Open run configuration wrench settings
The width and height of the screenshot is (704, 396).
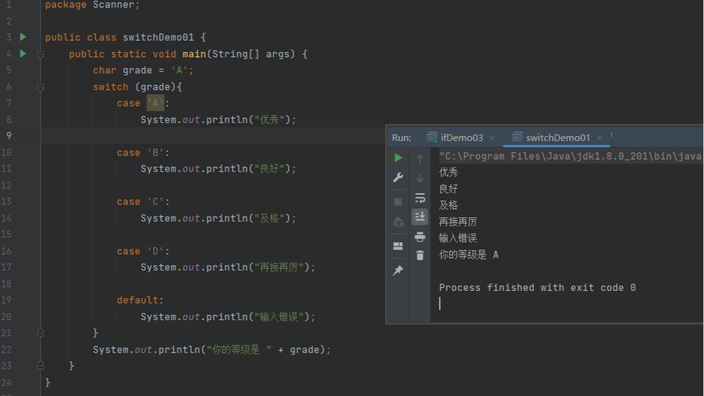tap(398, 177)
